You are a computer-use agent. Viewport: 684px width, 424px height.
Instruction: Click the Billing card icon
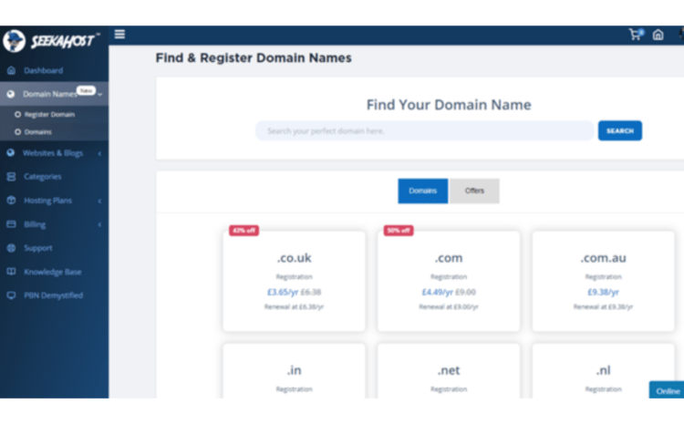pyautogui.click(x=11, y=224)
